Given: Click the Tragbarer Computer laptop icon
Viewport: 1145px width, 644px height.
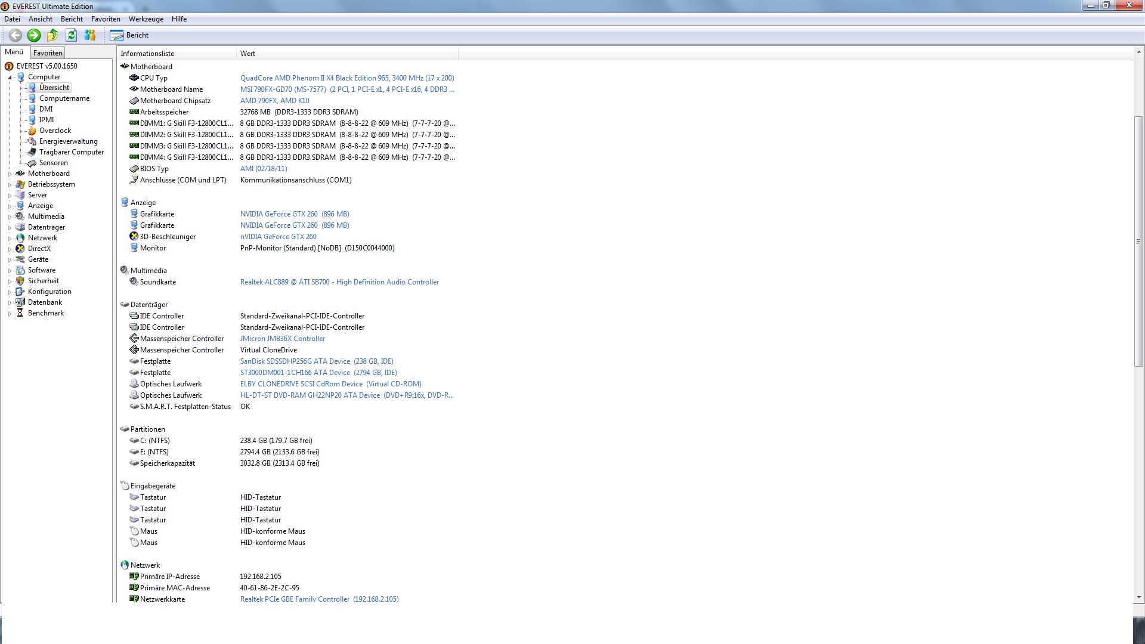Looking at the screenshot, I should coord(32,152).
